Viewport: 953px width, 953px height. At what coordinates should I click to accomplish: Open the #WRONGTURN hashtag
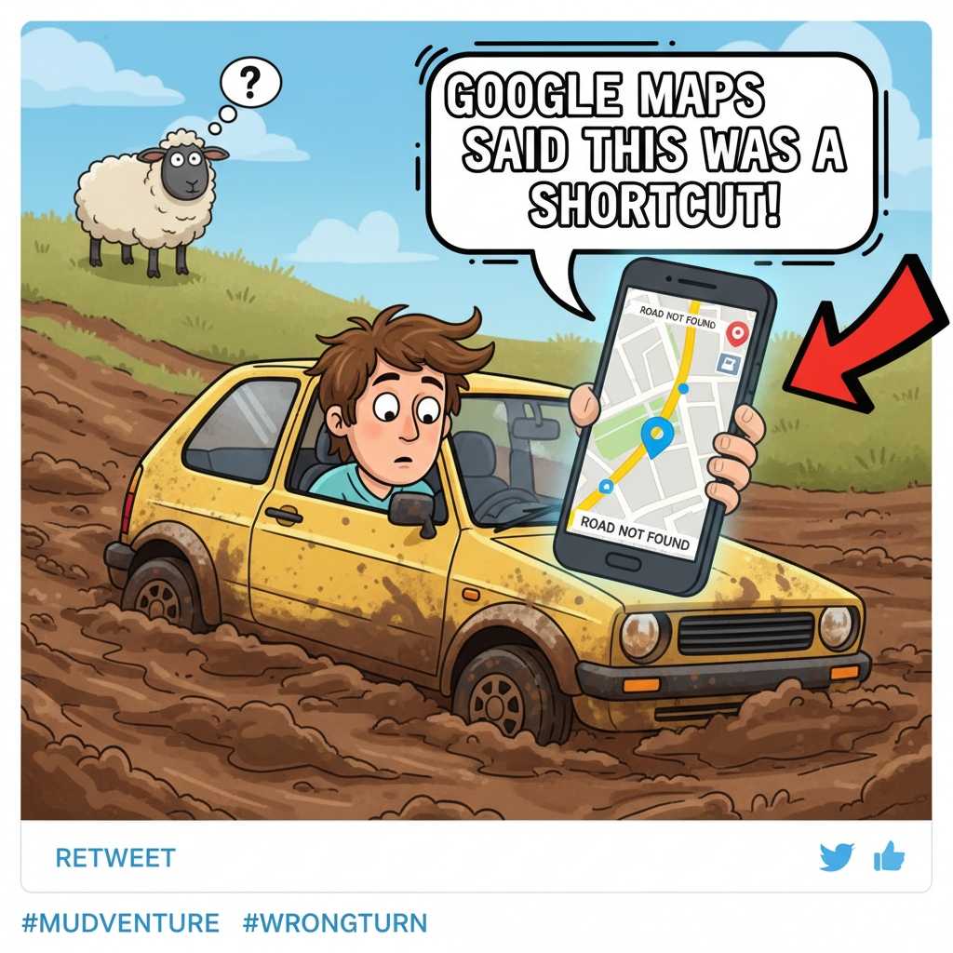point(335,922)
